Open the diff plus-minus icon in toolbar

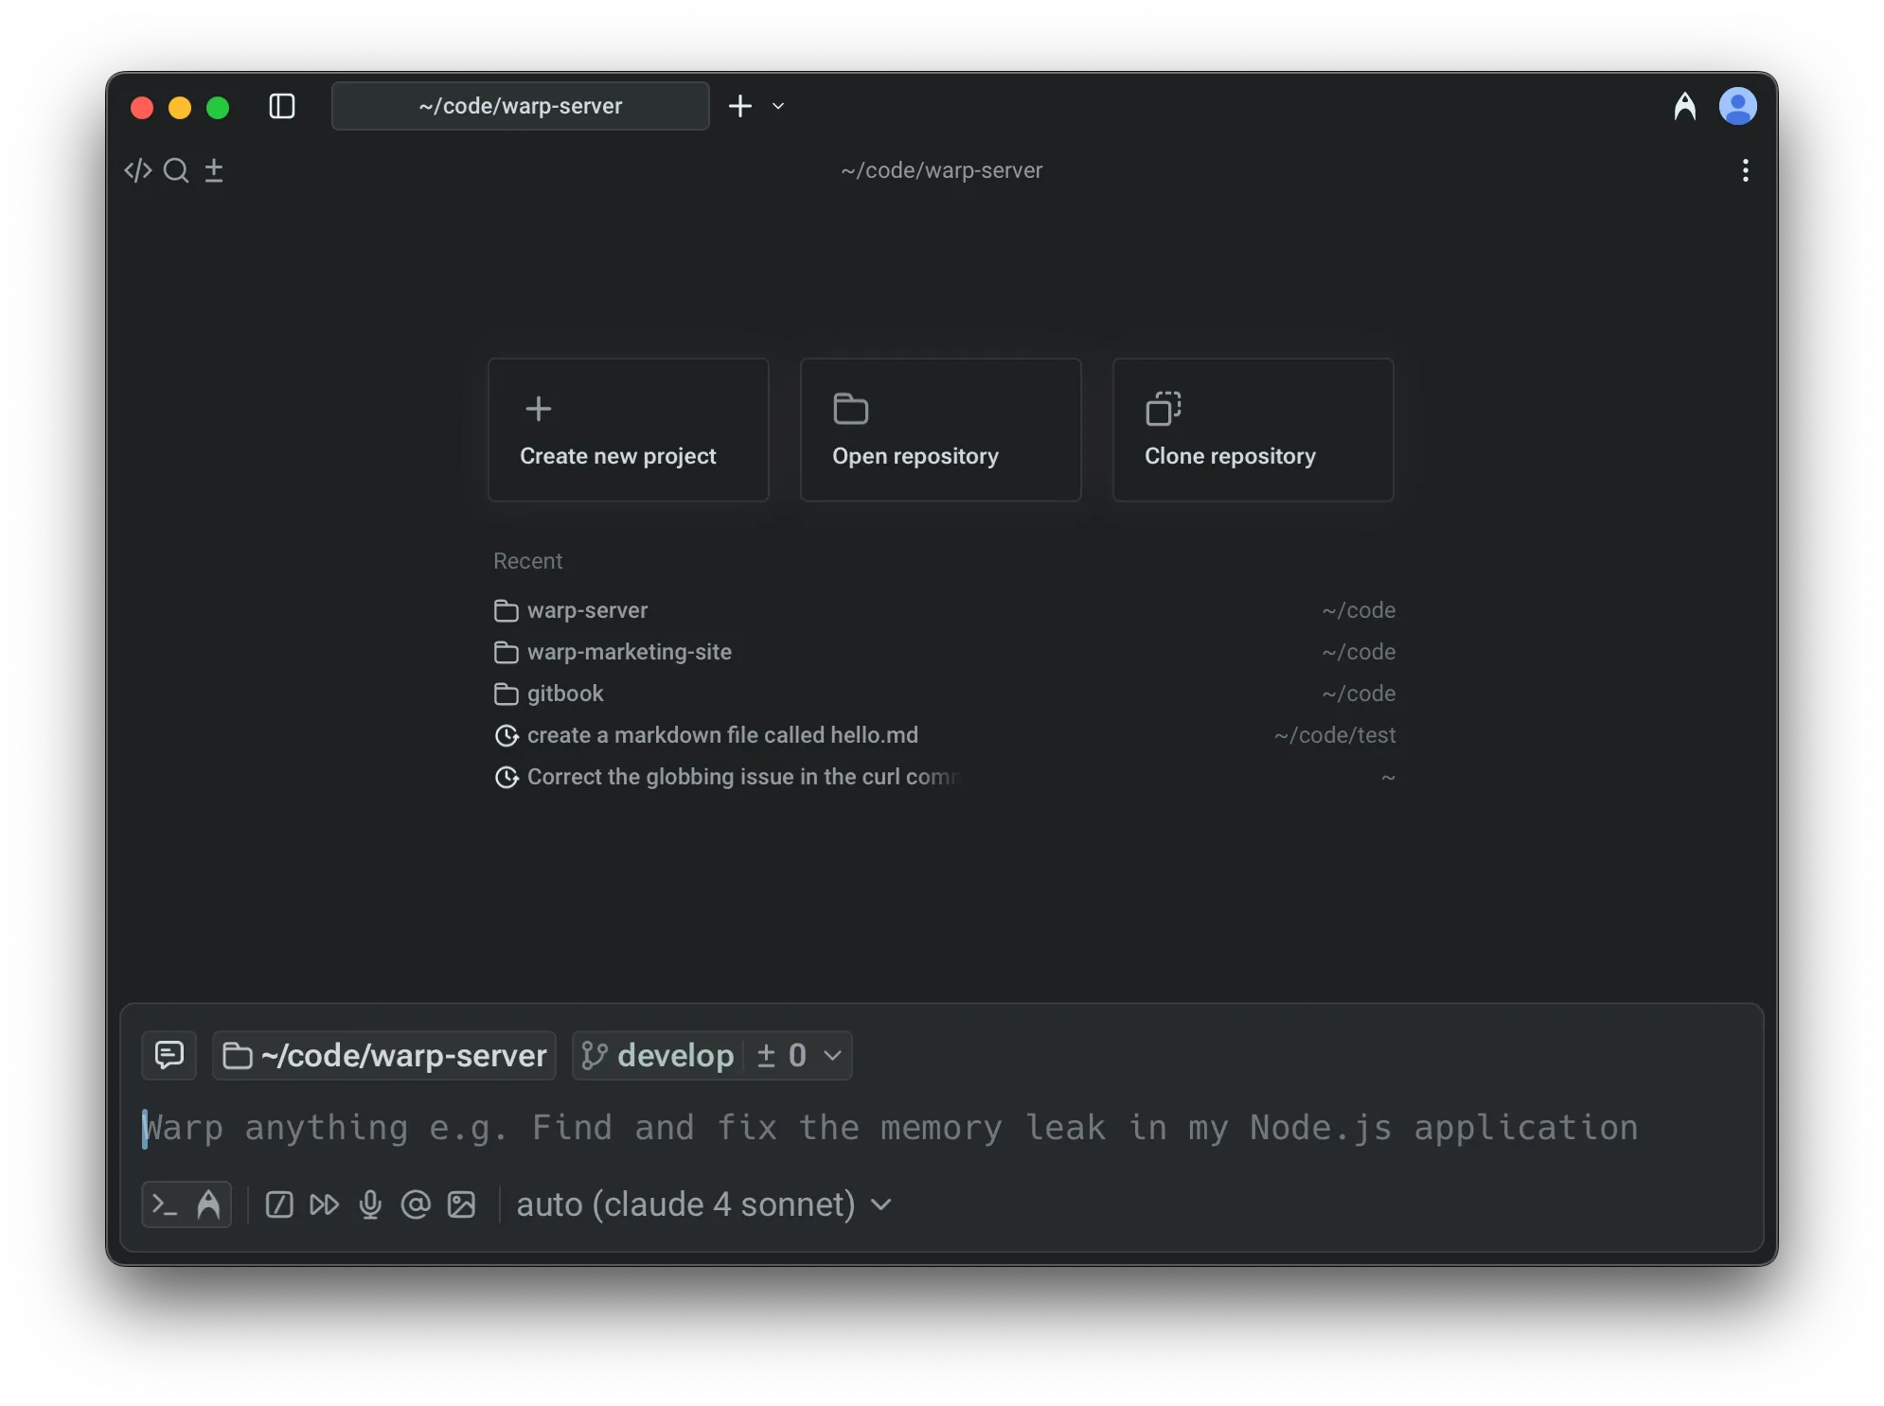[x=214, y=170]
